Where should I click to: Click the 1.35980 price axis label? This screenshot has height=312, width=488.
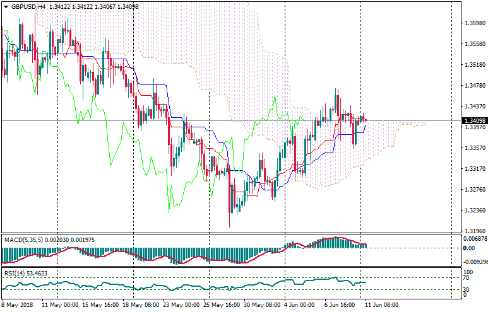473,23
